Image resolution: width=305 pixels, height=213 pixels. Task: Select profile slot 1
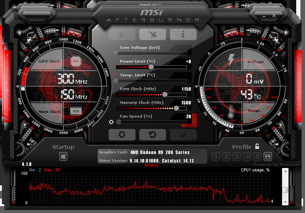216,157
